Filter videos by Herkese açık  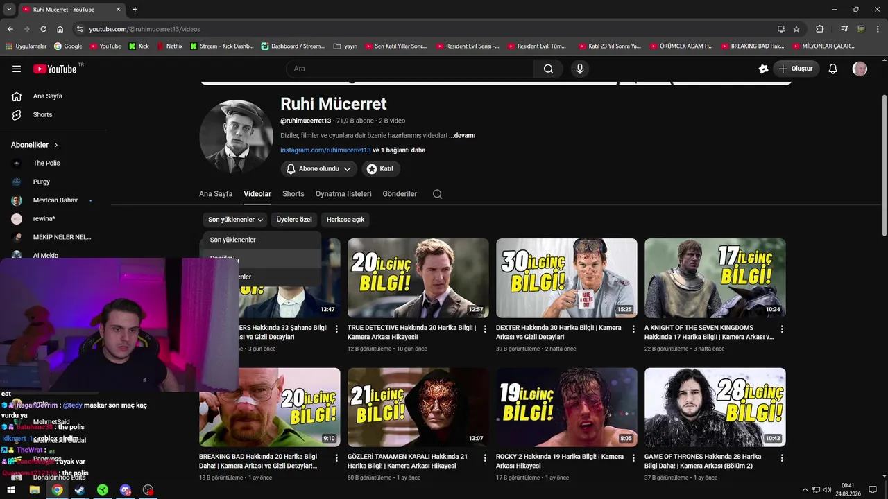pyautogui.click(x=345, y=220)
